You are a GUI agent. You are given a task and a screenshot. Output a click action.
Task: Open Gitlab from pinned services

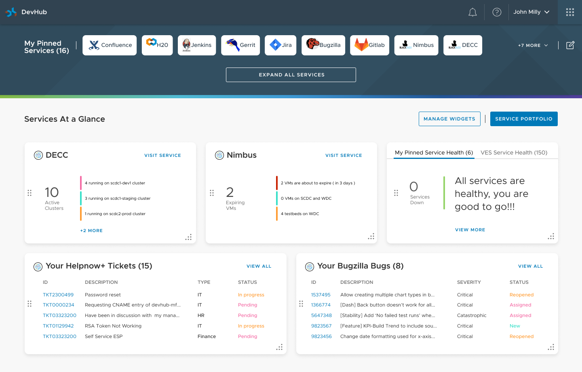tap(369, 45)
